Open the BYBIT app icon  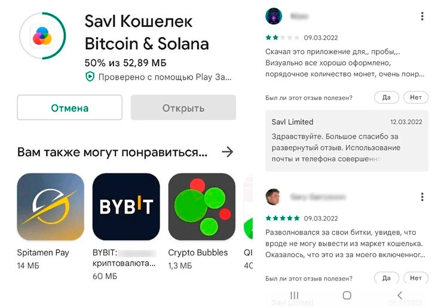pos(126,207)
